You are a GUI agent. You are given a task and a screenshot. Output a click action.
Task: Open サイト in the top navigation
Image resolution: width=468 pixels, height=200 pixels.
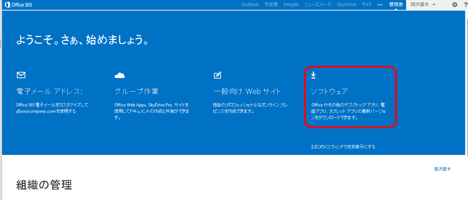pos(367,5)
